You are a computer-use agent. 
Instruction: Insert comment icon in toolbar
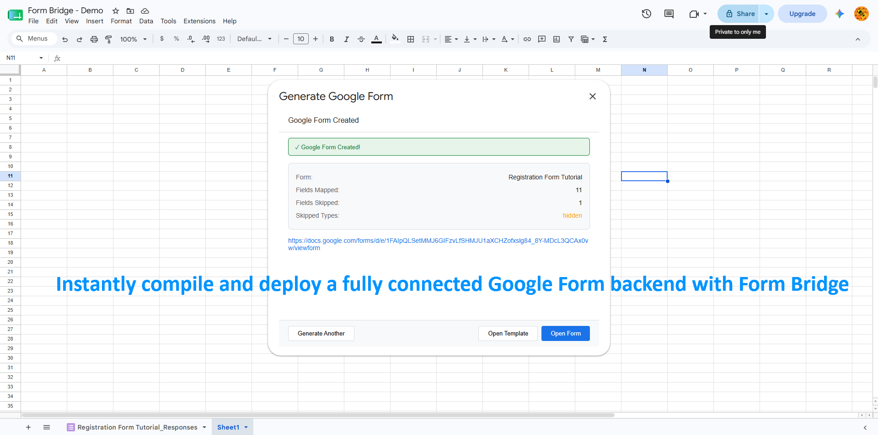click(x=542, y=39)
